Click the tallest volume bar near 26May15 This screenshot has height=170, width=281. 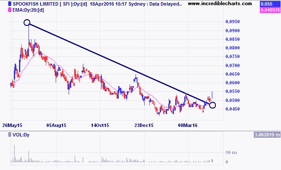(15, 154)
